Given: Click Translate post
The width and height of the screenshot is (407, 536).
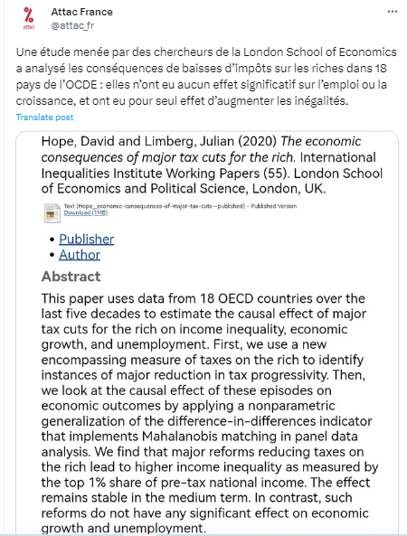Looking at the screenshot, I should coord(44,118).
